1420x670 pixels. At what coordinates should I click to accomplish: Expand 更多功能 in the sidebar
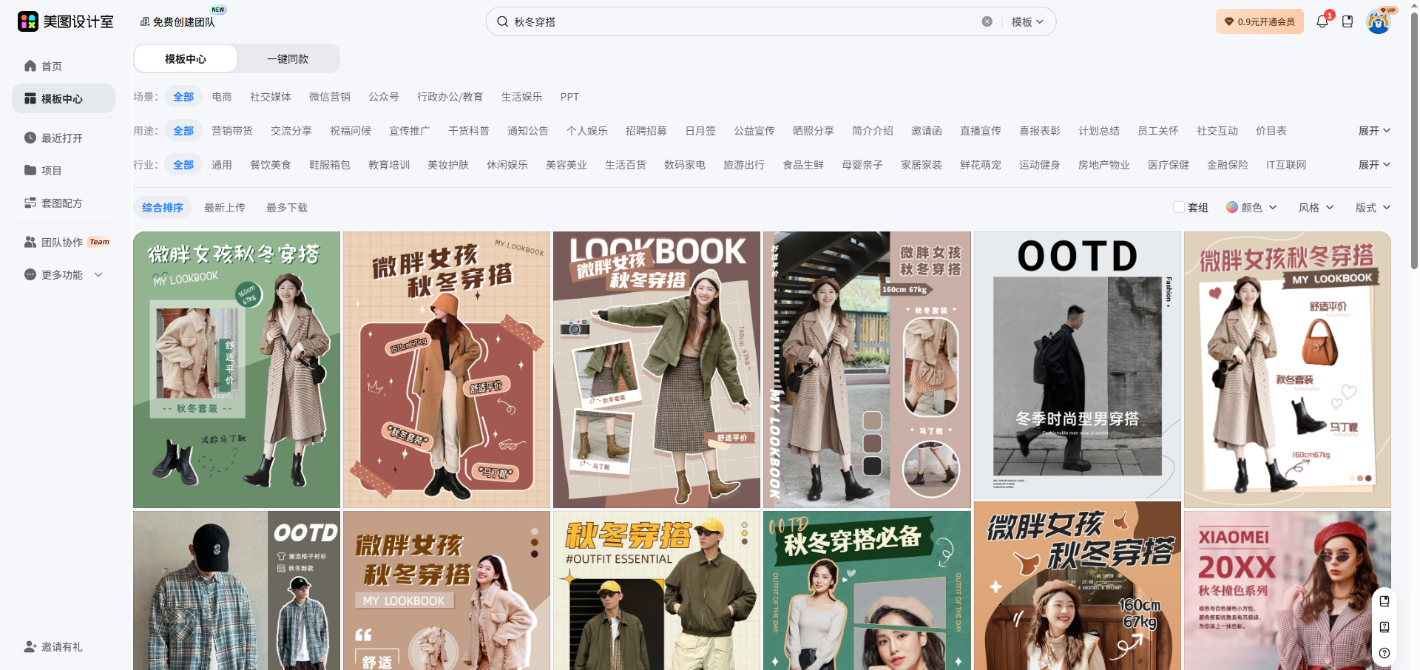tap(64, 275)
